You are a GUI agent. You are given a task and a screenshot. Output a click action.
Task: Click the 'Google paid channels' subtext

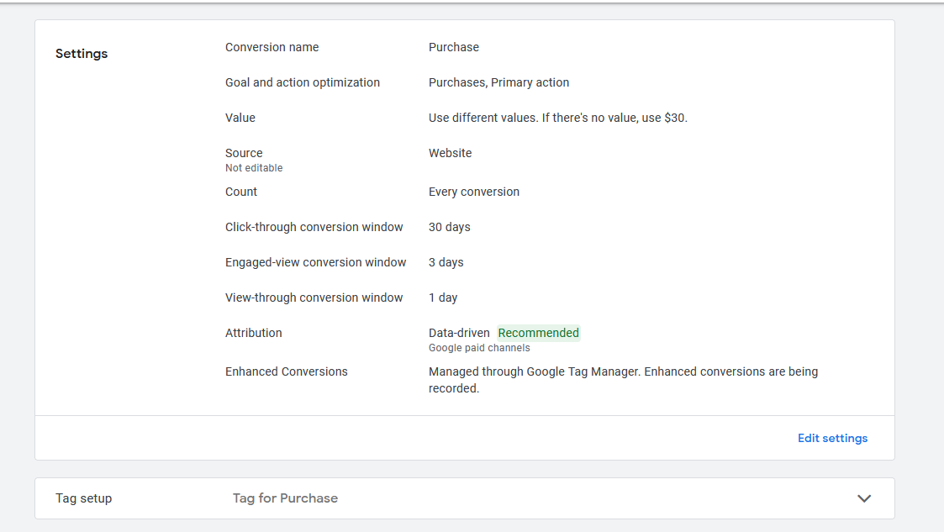(x=479, y=348)
